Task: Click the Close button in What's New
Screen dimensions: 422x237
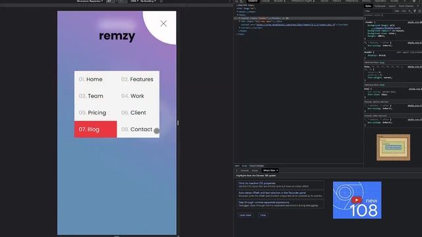Action: point(263,215)
